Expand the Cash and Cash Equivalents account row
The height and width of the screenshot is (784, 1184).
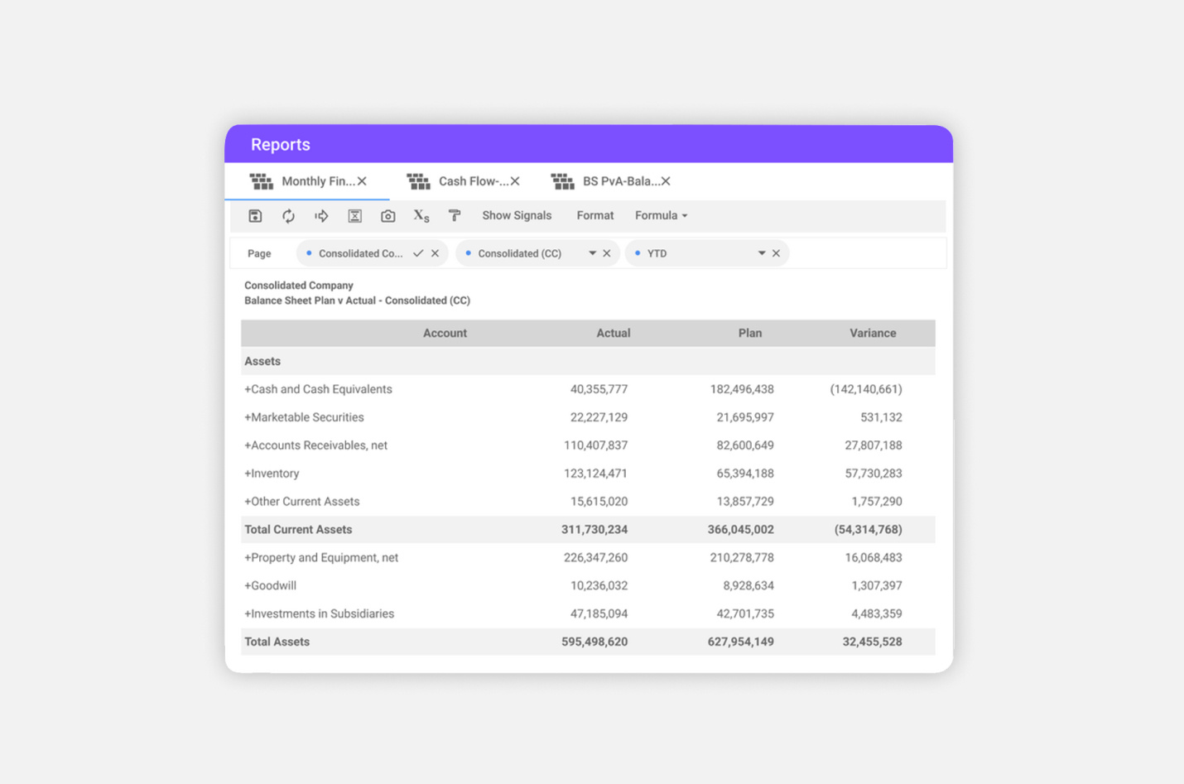247,388
